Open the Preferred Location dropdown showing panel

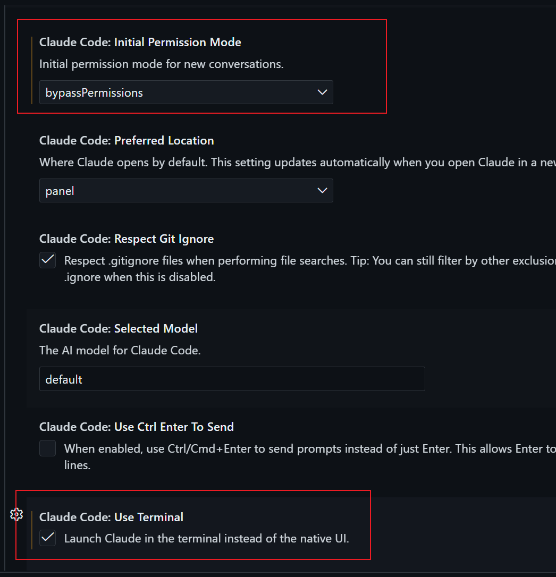pyautogui.click(x=186, y=191)
